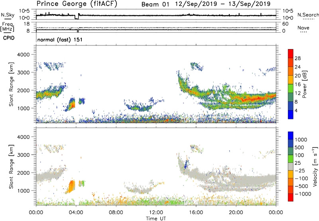Click the 'CPID' label
The image size is (319, 221).
point(9,38)
